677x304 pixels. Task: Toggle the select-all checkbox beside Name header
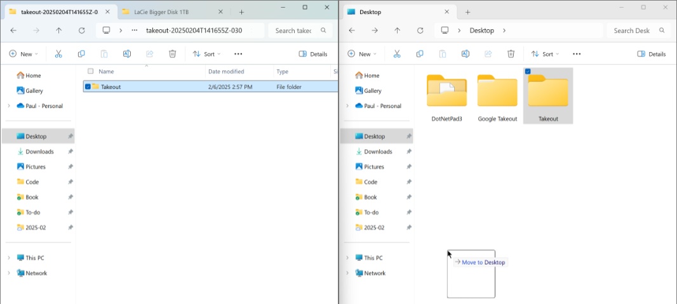click(90, 71)
